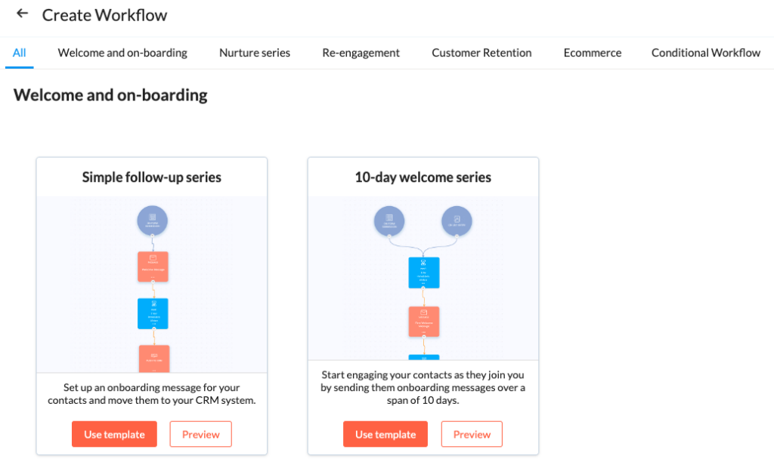The image size is (774, 468).
Task: Switch to the Re-engagement tab
Action: [361, 53]
